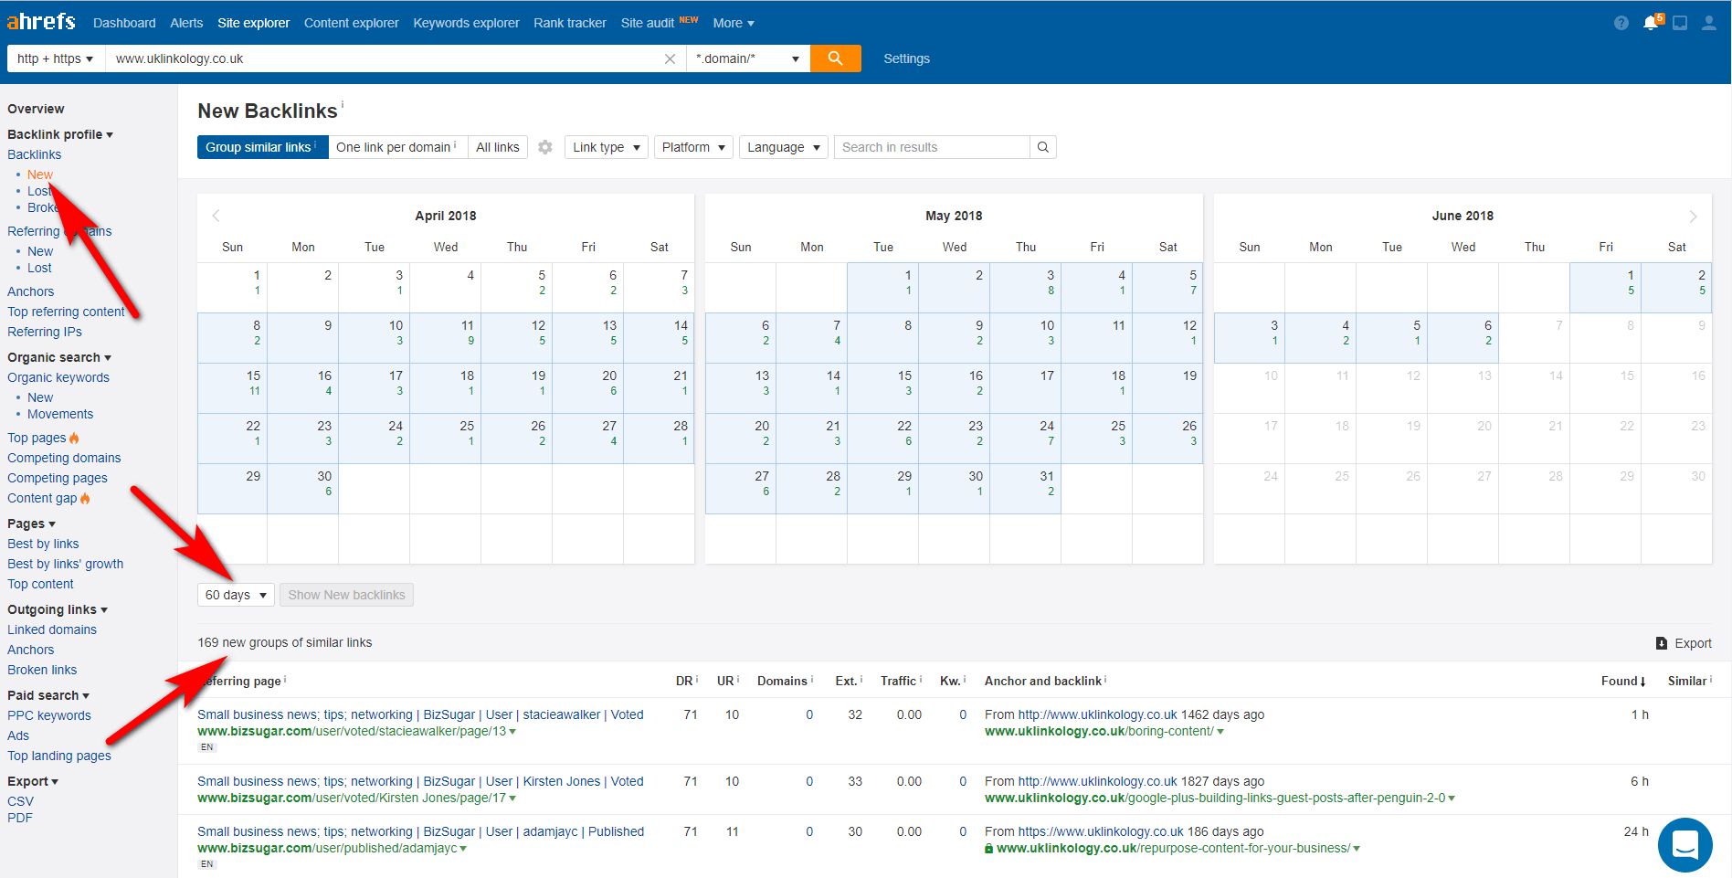Viewport: 1732px width, 878px height.
Task: Expand the More menu in top navigation
Action: tap(734, 23)
